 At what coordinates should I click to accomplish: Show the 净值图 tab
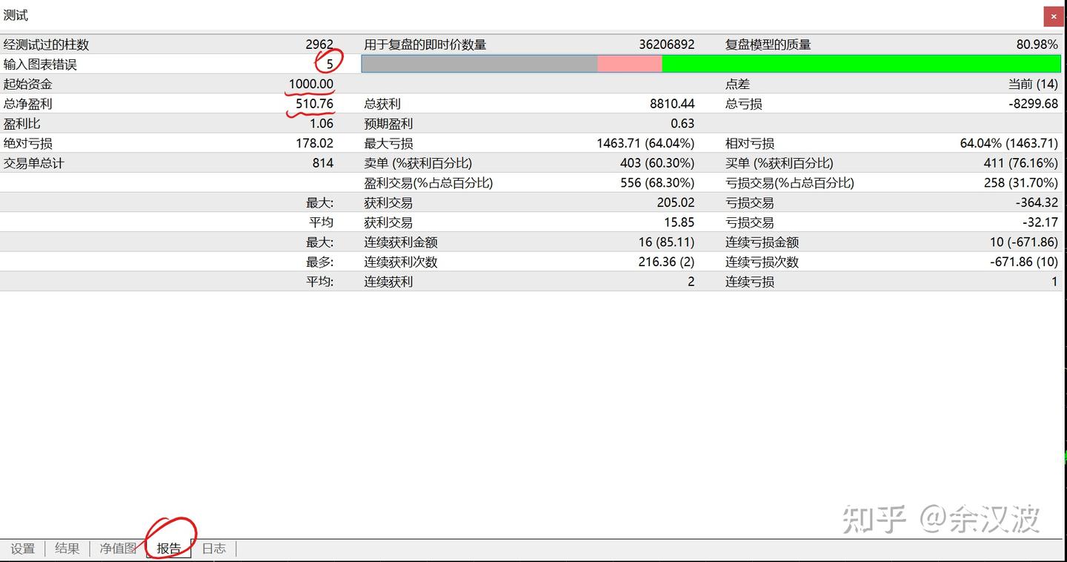118,549
